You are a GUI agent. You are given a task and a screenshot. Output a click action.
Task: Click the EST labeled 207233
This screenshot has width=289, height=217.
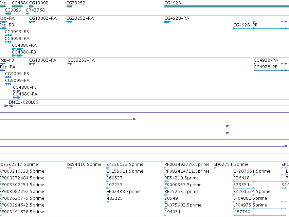point(114,185)
